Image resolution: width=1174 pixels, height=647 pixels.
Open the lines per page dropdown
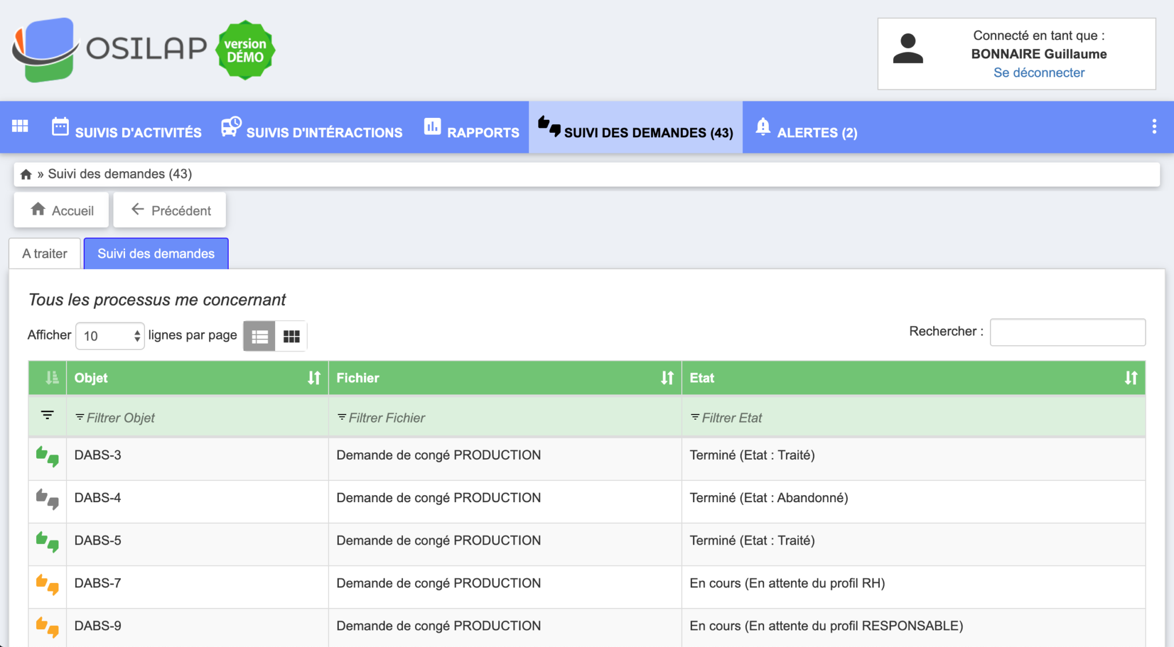click(x=110, y=336)
